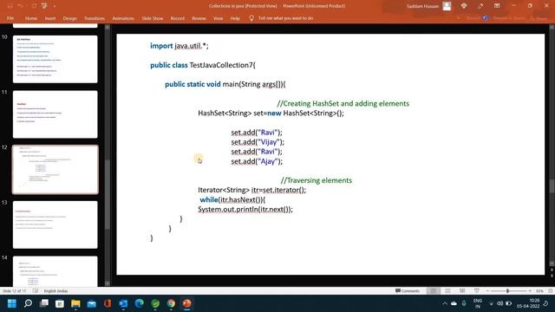Click the Slide 12 of 17 status text
Image resolution: width=555 pixels, height=312 pixels.
(15, 291)
